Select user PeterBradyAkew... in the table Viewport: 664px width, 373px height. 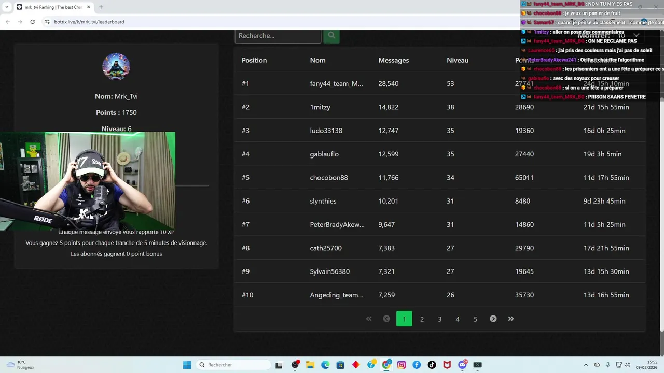tap(337, 224)
